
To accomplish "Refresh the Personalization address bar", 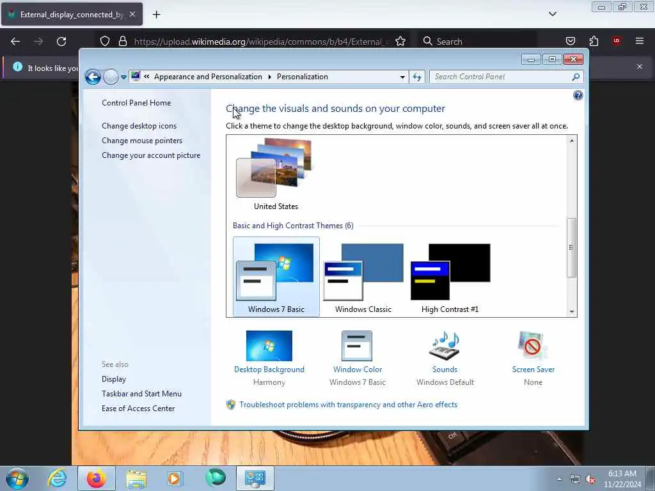I will (x=417, y=77).
